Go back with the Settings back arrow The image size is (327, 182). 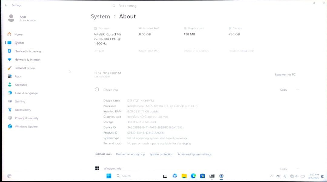click(6, 5)
